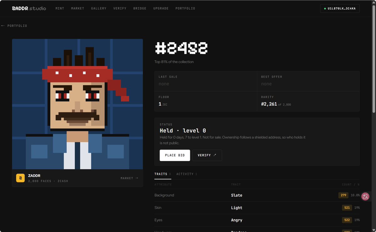Click the LAST SALE 'none' value

(164, 84)
